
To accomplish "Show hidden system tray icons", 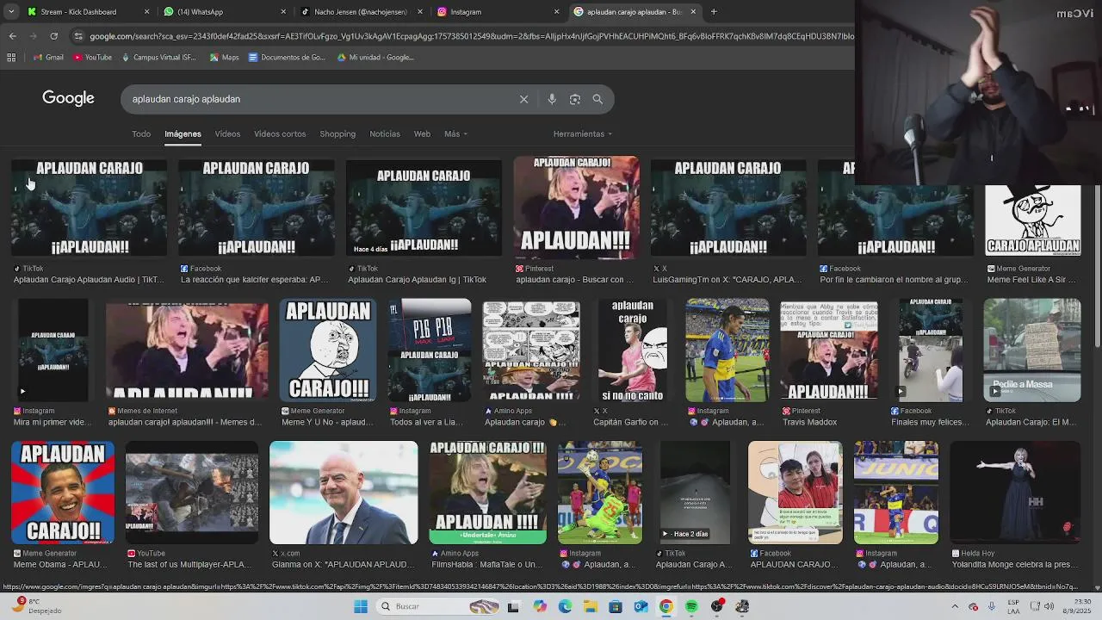I will [x=955, y=606].
